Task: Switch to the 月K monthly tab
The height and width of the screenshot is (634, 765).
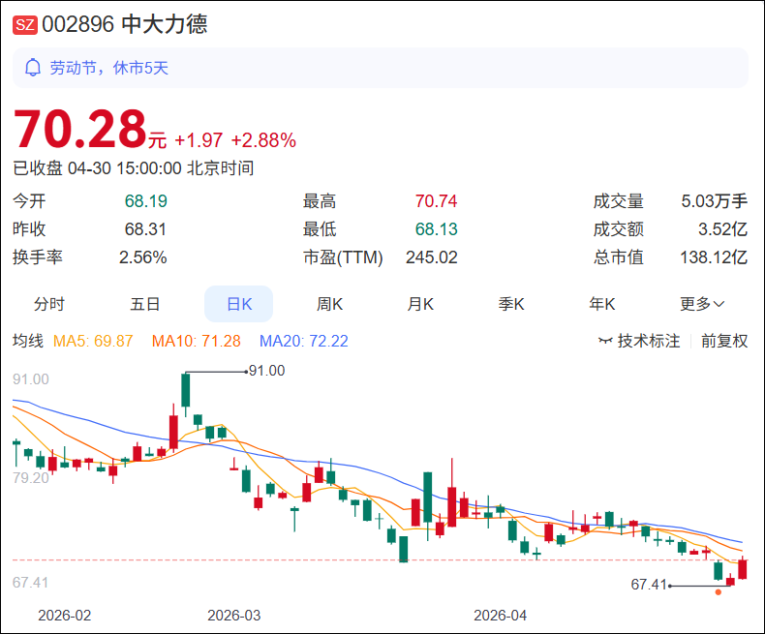Action: (420, 304)
